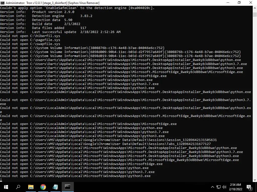Click 'Last successful update' line
This screenshot has height=192, width=257.
(60, 32)
